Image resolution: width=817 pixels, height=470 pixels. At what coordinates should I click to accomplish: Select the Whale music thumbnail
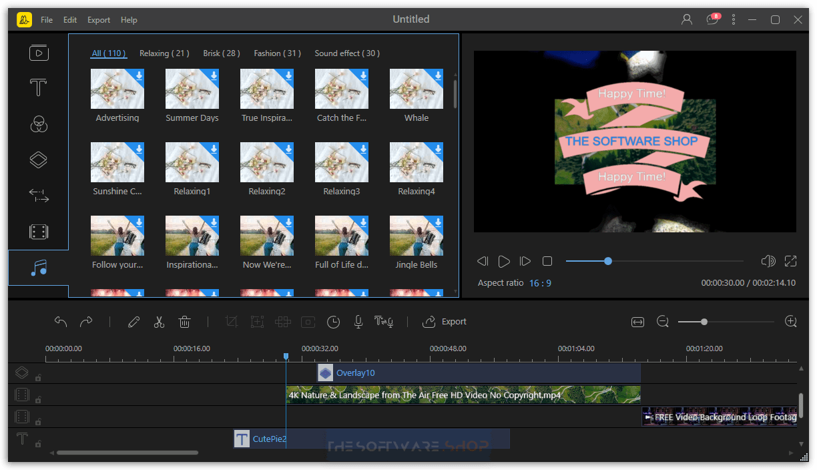coord(417,89)
